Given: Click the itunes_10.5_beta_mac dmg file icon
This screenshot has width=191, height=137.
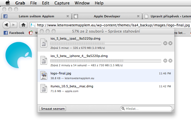Looking at the screenshot, I should point(44,88).
